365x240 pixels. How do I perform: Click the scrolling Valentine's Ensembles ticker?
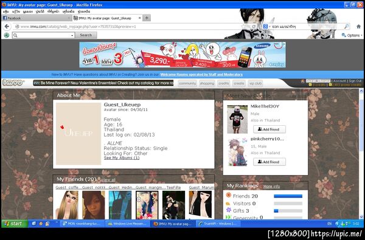[103, 83]
